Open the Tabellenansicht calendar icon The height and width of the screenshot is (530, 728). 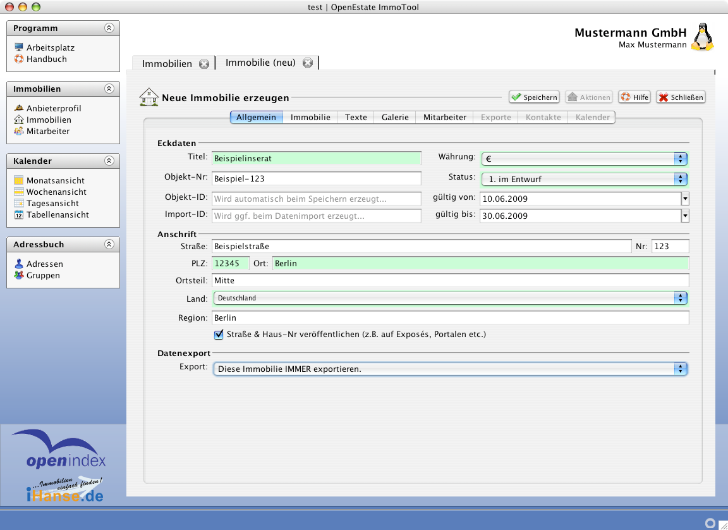[19, 214]
